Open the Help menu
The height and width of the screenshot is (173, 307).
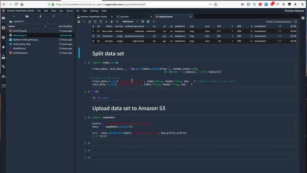(x=104, y=11)
